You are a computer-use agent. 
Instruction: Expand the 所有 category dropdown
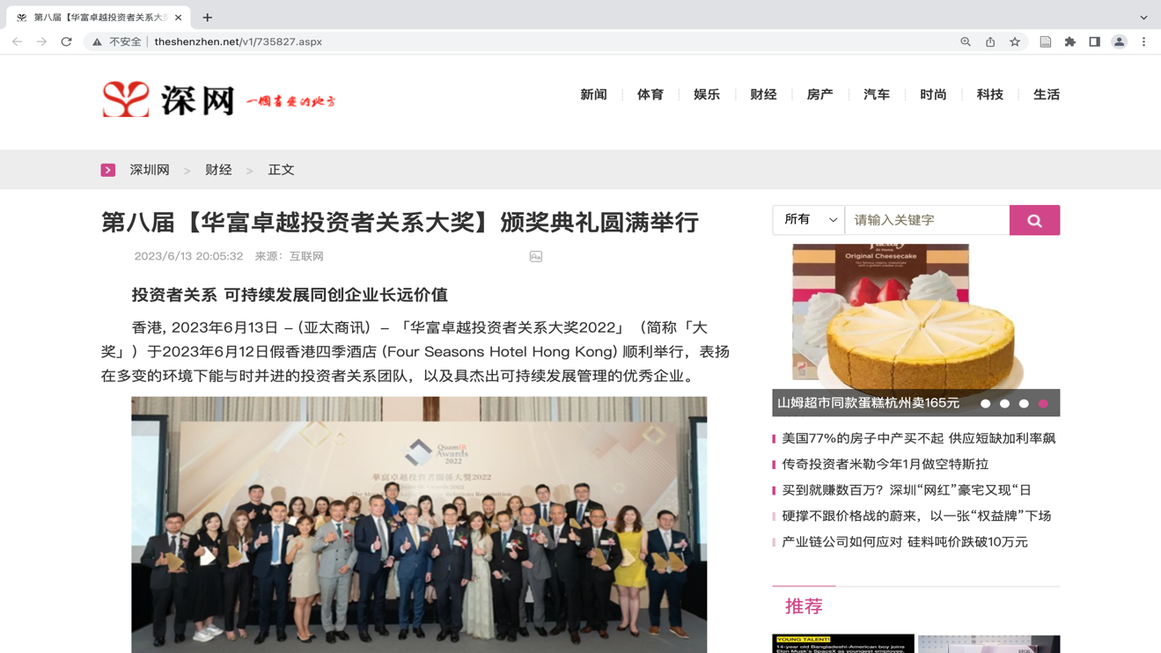809,220
